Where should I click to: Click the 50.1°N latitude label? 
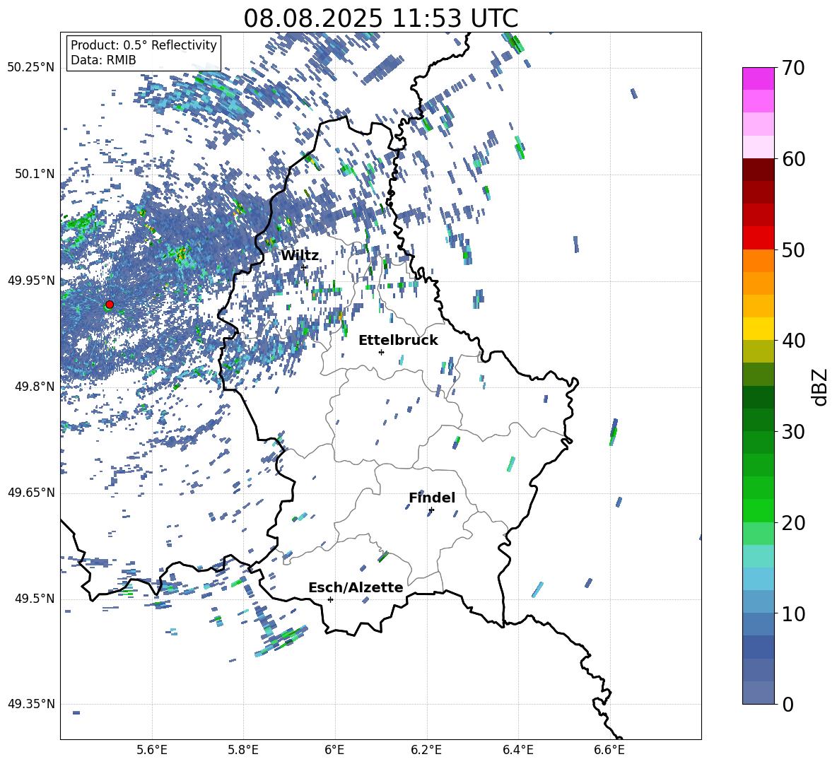[x=35, y=174]
